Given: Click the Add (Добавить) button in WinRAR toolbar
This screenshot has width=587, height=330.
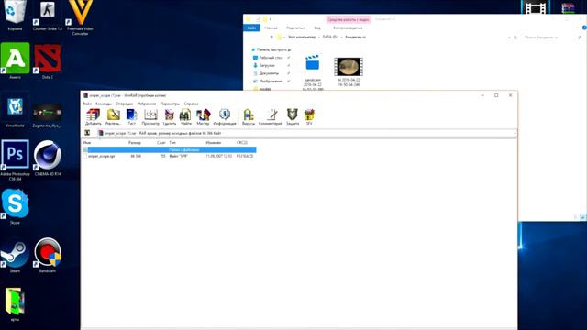Looking at the screenshot, I should pos(93,116).
